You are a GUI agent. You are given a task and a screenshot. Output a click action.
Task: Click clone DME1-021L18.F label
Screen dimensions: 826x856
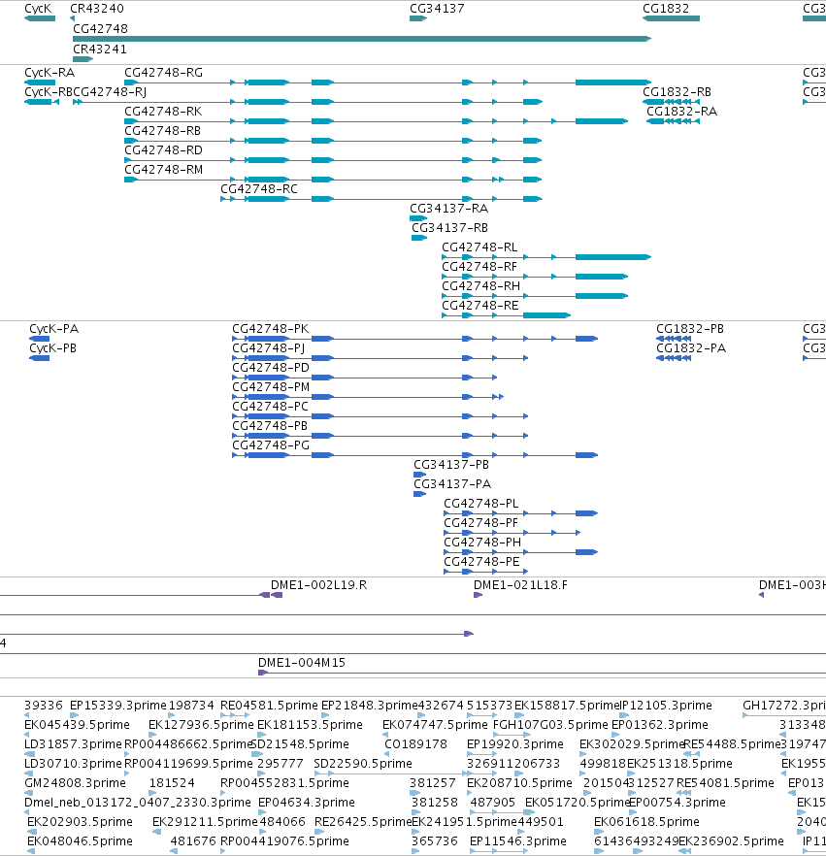point(521,585)
